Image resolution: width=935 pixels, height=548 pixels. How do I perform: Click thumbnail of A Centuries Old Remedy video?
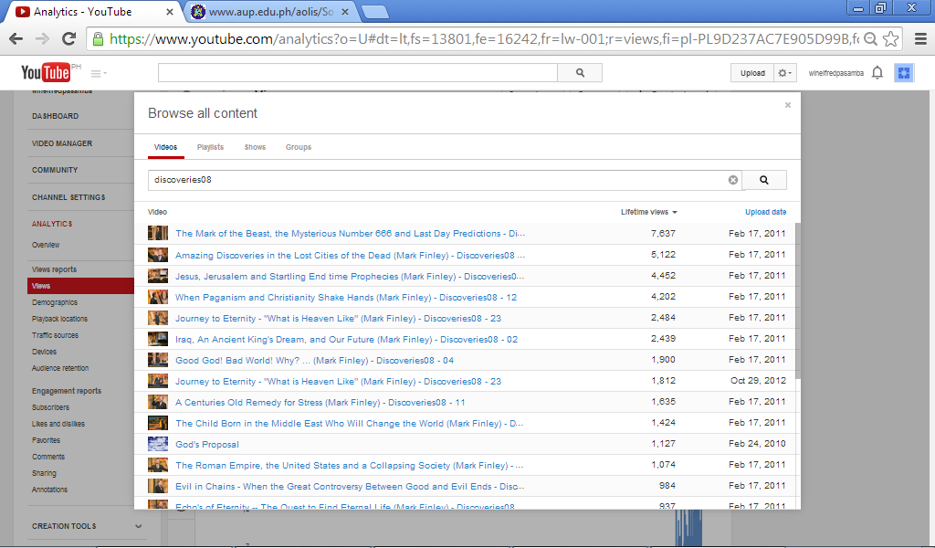click(158, 402)
